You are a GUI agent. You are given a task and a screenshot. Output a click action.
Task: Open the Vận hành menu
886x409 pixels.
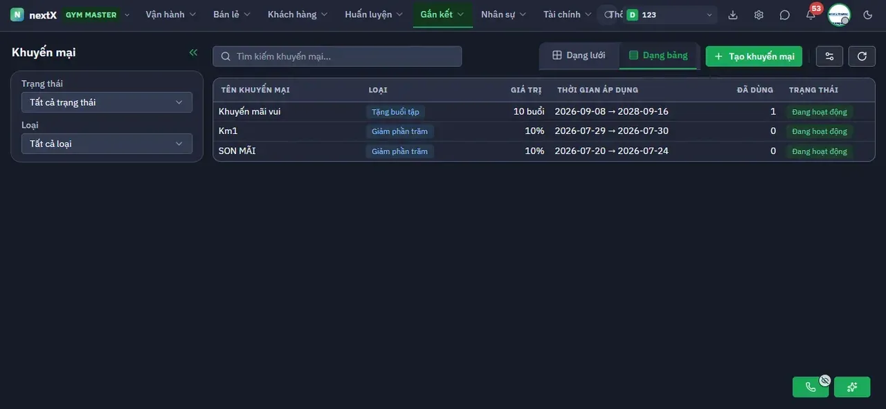[x=171, y=15]
